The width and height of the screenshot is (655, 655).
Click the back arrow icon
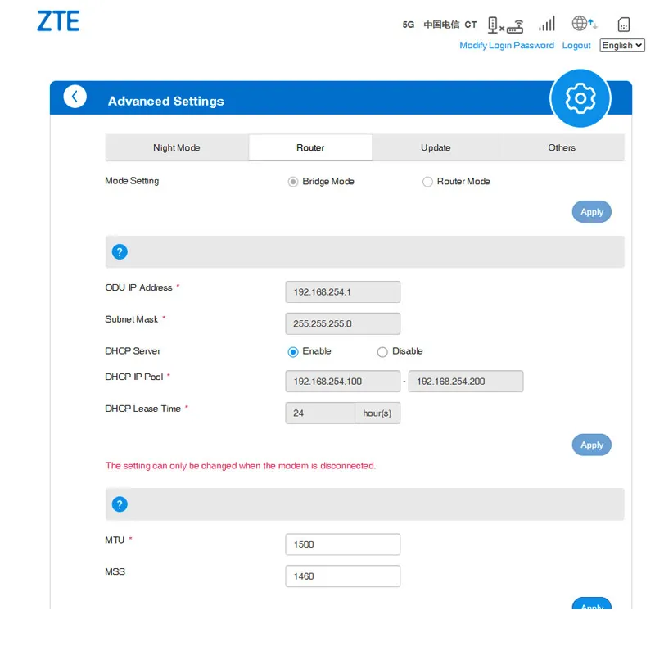75,97
